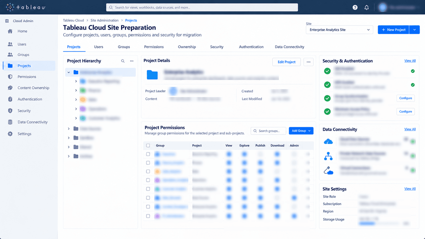Click the Tableau logo in header
425x239 pixels.
point(26,7)
